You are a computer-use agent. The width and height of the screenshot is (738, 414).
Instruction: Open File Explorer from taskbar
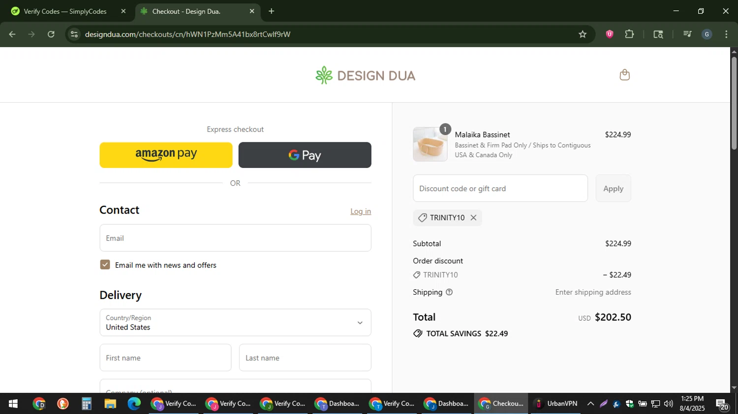coord(110,404)
